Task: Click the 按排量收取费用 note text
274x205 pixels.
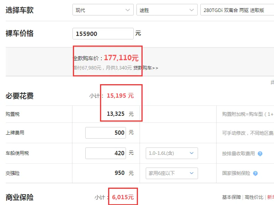Action: (238, 154)
